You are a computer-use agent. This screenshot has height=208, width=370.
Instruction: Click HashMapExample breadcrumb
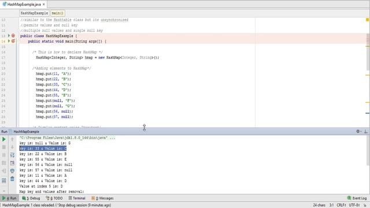34,13
